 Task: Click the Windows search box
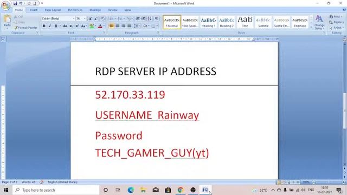56,190
